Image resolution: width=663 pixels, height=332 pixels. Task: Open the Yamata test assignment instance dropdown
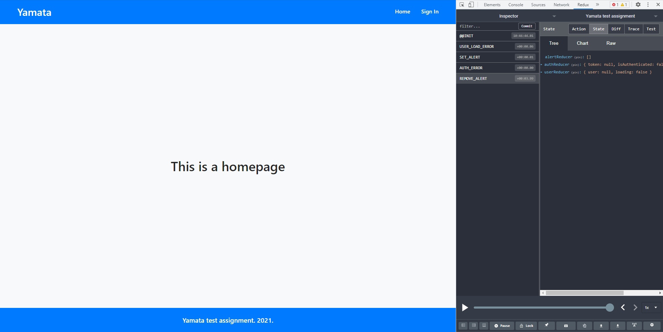point(610,16)
